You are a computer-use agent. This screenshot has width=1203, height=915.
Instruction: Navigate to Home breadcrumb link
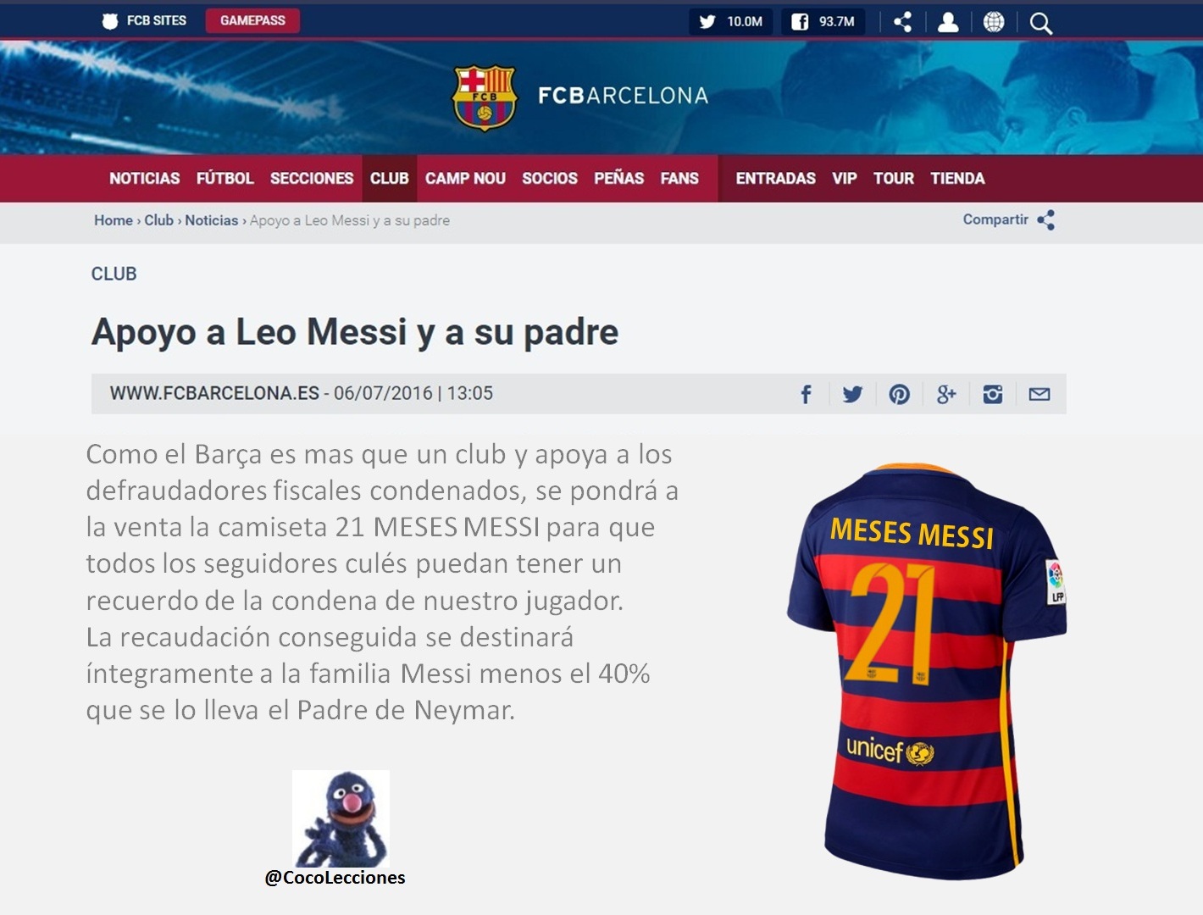coord(114,220)
